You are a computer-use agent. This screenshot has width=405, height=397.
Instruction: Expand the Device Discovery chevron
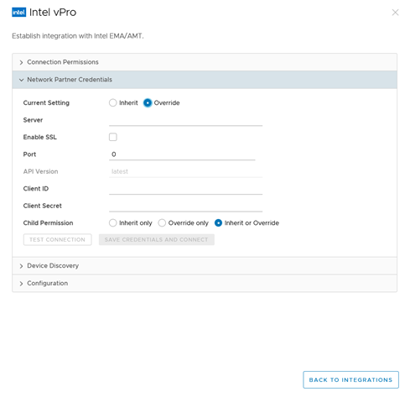pyautogui.click(x=21, y=266)
